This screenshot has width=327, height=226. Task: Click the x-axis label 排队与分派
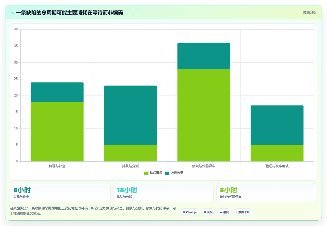coord(130,166)
